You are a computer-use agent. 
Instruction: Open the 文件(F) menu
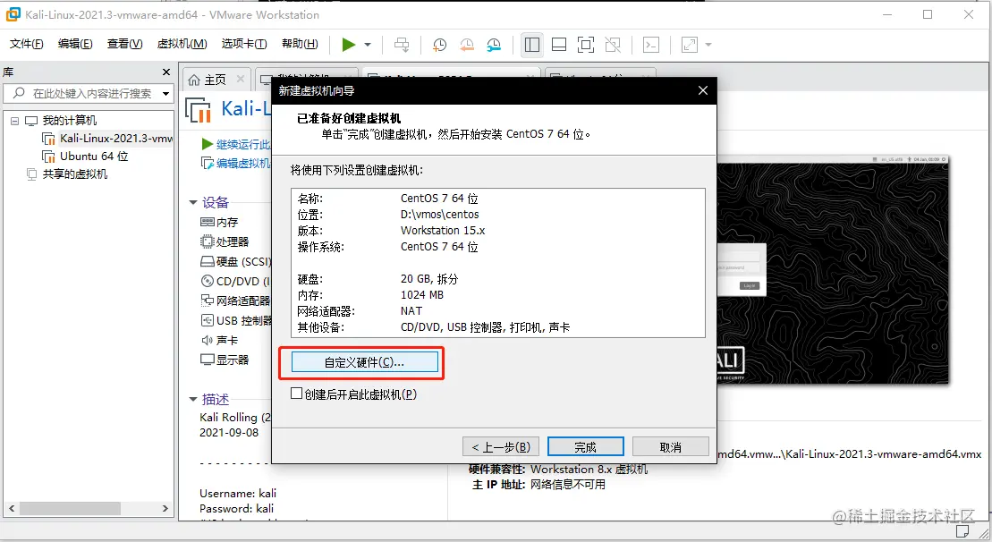(x=27, y=44)
